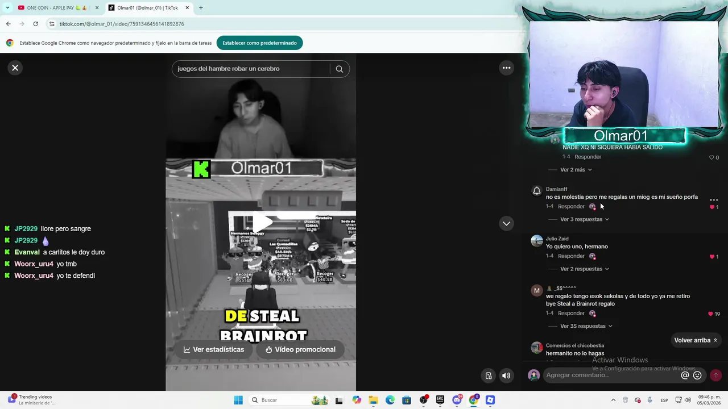Expand Ver 2 más replies

(x=576, y=169)
